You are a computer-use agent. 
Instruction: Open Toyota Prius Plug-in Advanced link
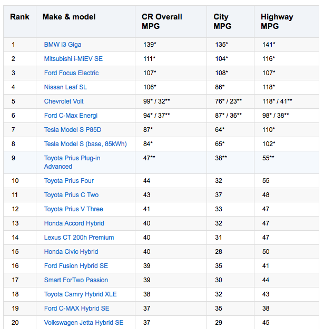click(72, 162)
